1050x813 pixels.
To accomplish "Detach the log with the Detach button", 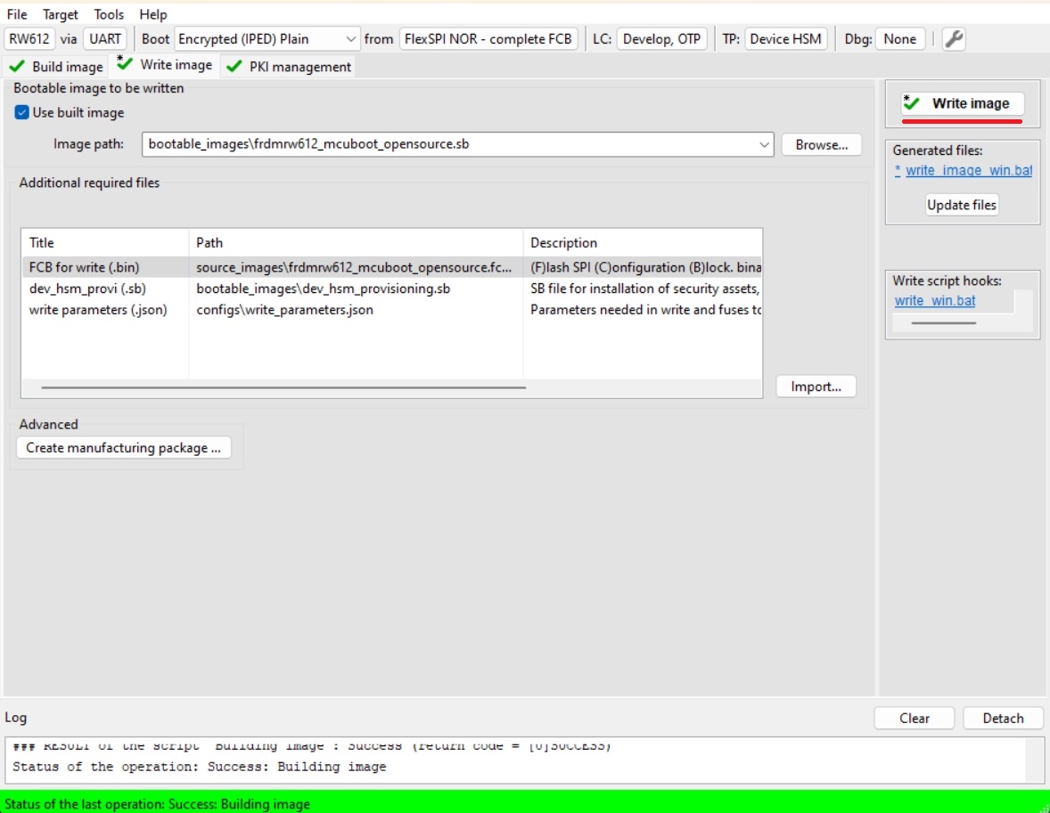I will pyautogui.click(x=1003, y=718).
